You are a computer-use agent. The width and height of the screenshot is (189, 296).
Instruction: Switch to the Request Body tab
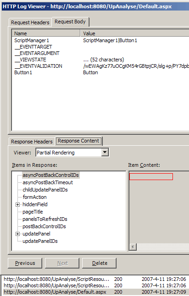70,22
